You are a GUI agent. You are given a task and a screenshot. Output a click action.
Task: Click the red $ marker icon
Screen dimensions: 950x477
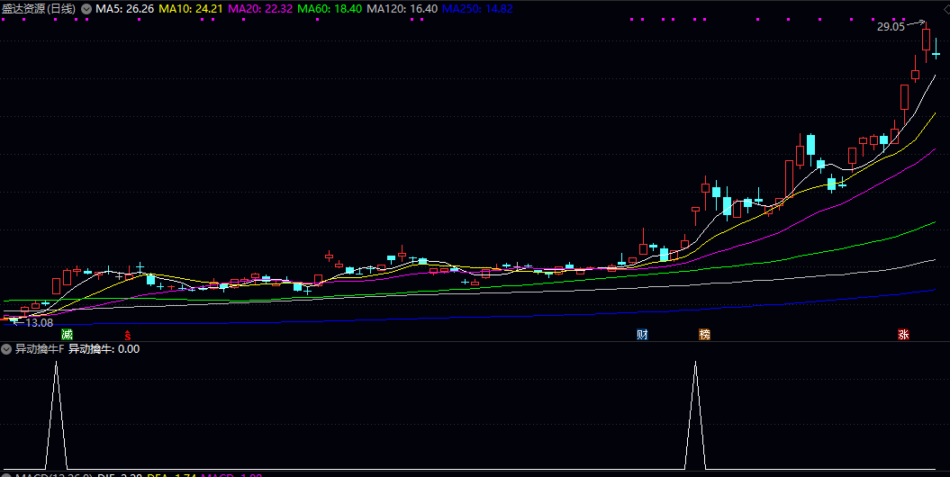tap(128, 335)
